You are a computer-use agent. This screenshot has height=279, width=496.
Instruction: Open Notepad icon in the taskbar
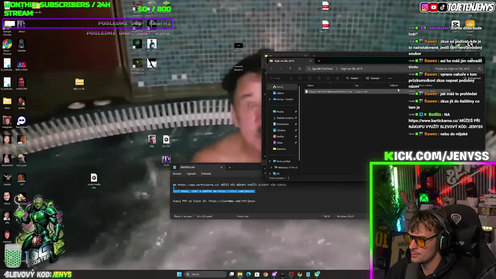308,274
